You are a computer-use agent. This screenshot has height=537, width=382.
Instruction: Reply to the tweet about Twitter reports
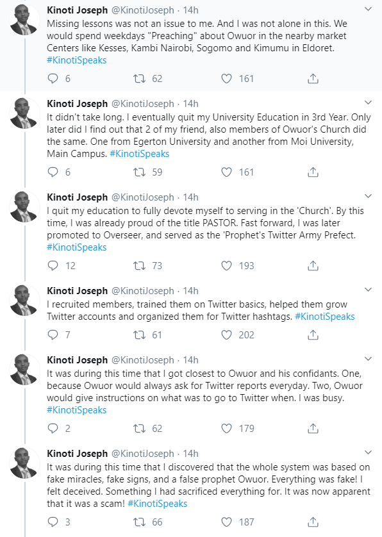(x=53, y=429)
